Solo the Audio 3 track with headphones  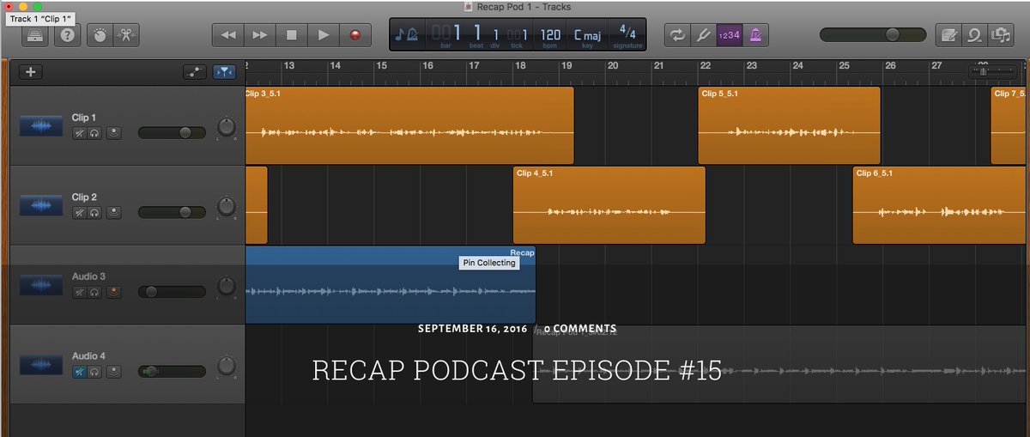(x=94, y=292)
